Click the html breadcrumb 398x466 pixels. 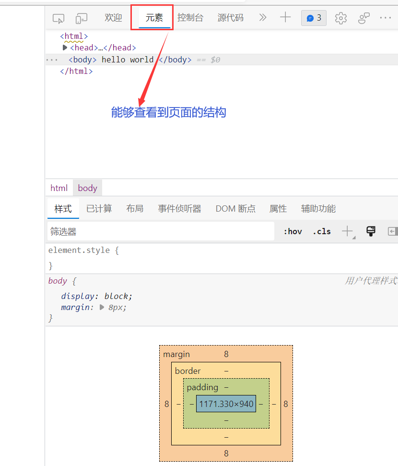(x=59, y=188)
